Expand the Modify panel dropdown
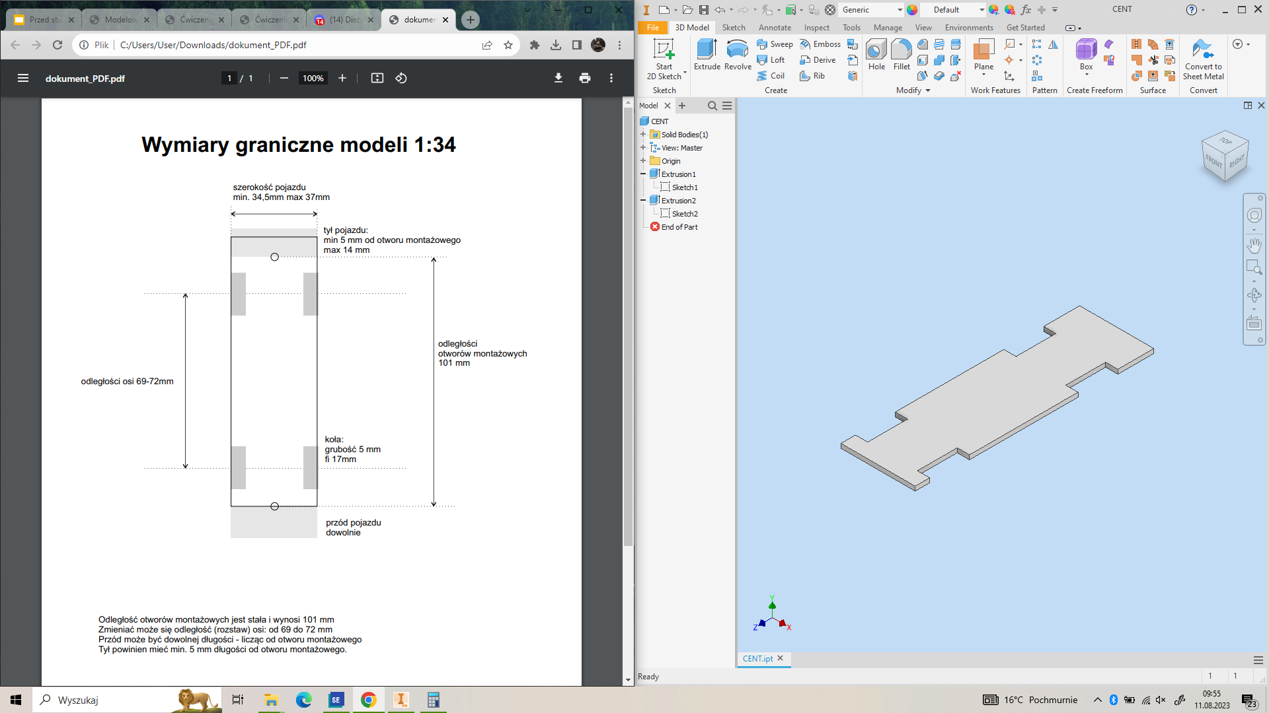The image size is (1269, 713). (927, 90)
